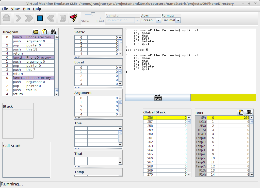The image size is (260, 188).
Task: Click the SP value cell showing 256 in RAM
Action: pos(234,118)
